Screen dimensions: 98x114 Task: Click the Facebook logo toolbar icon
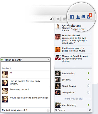coord(72,17)
